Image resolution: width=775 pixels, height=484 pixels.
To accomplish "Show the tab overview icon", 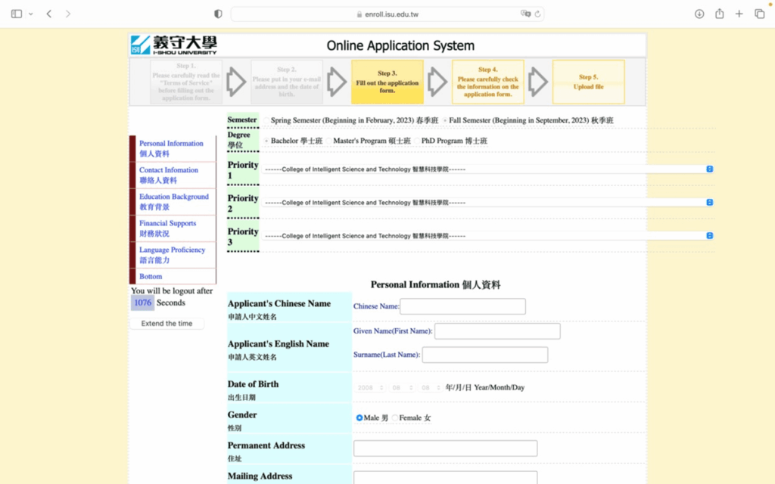I will coord(759,14).
